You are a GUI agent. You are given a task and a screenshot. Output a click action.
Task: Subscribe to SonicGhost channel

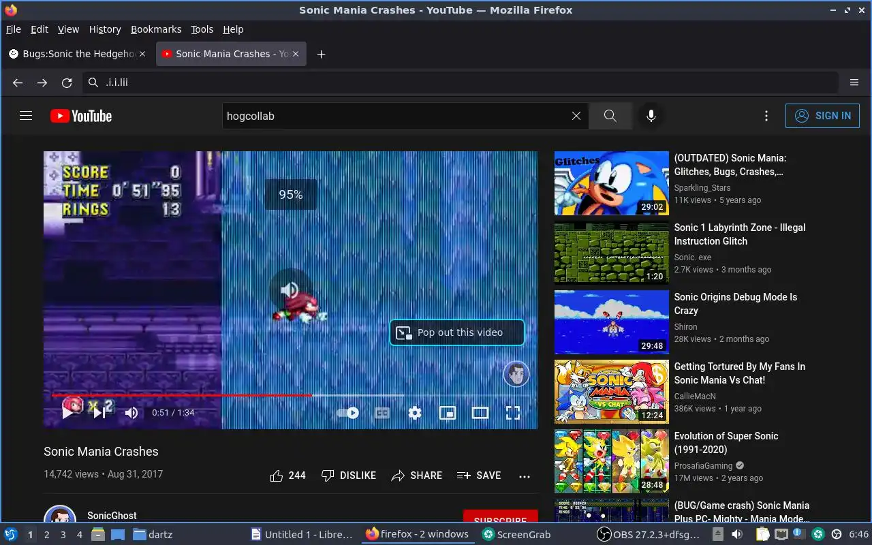click(x=500, y=517)
